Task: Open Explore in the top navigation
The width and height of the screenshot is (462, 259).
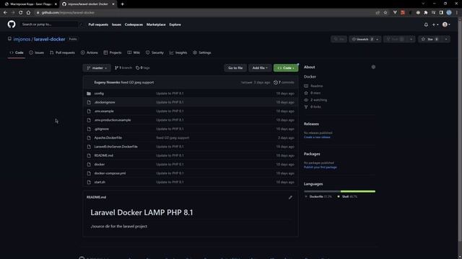Action: pos(175,24)
